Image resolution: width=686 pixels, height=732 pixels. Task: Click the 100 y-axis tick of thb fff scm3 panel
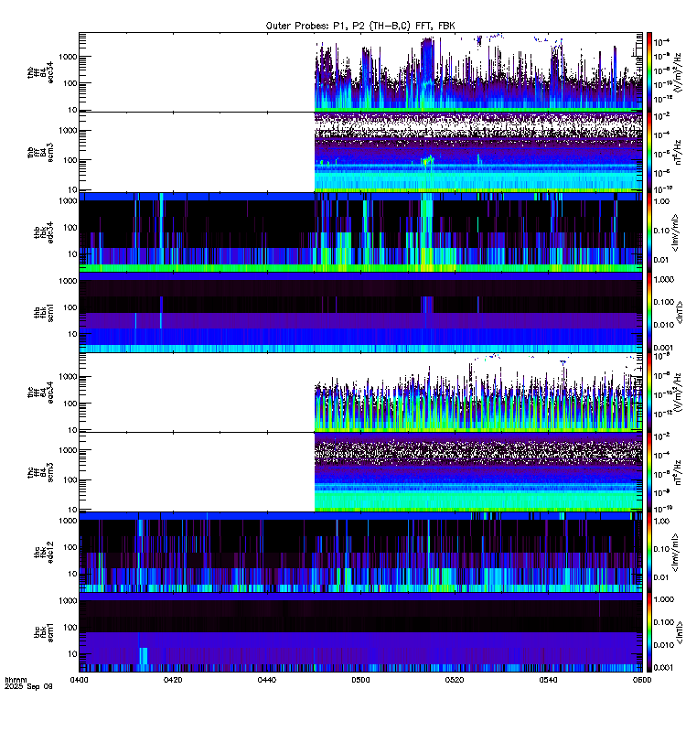click(70, 160)
